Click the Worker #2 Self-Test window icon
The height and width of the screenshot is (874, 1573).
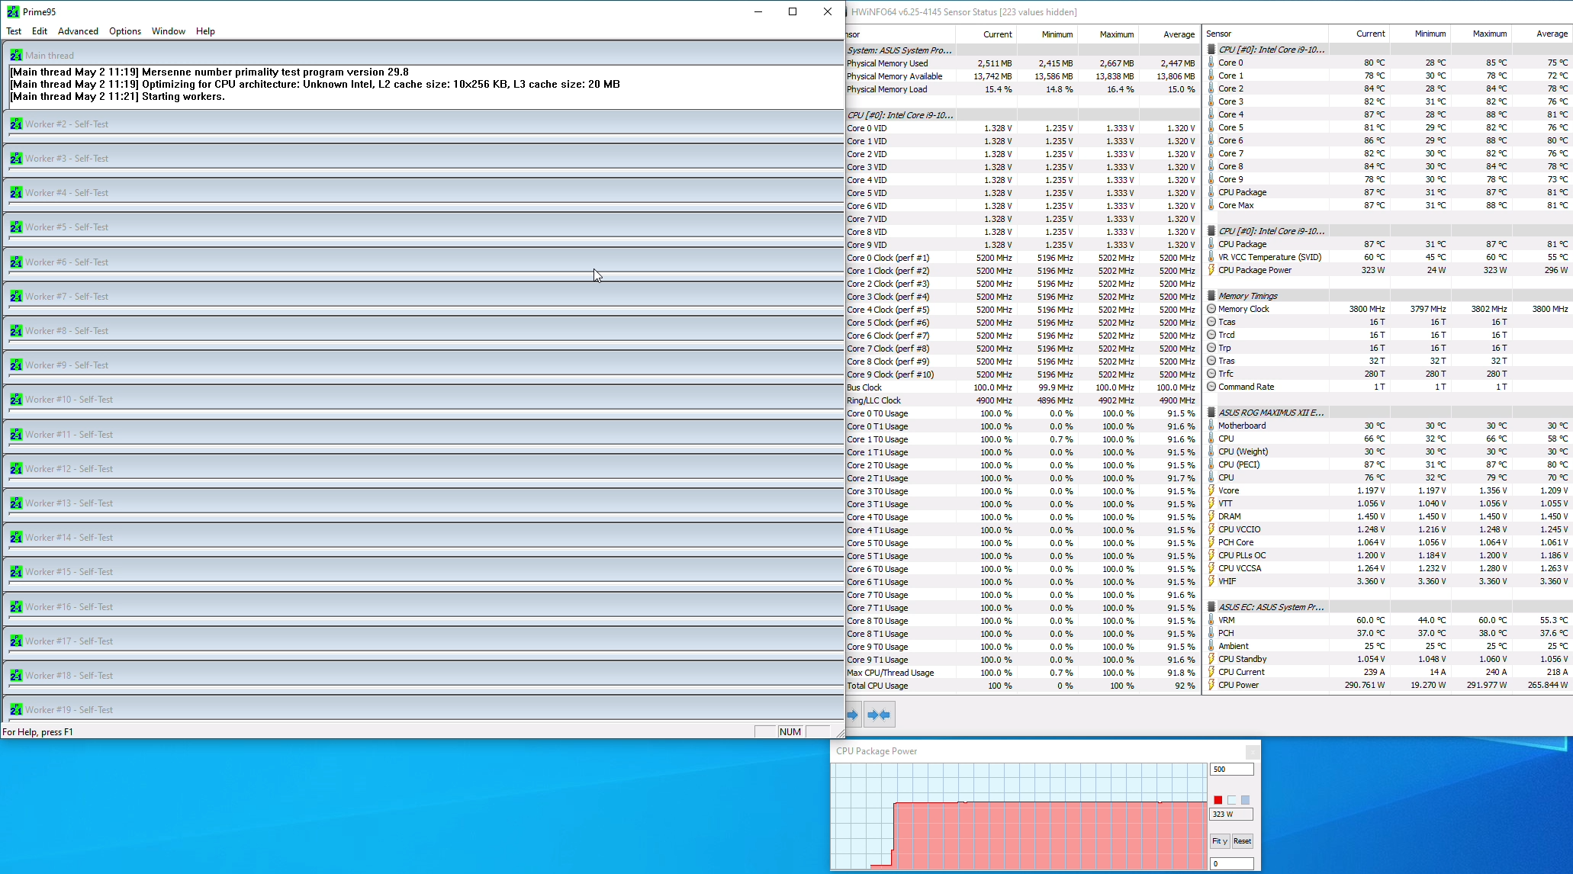click(x=16, y=124)
